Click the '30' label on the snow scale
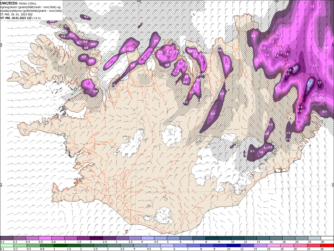This screenshot has height=251, width=334. coord(322,242)
